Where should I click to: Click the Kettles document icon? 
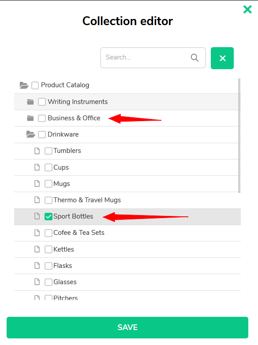[37, 249]
